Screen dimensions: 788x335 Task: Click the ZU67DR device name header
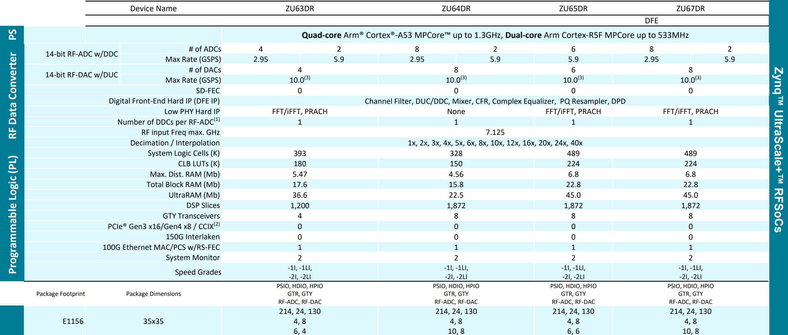click(690, 8)
